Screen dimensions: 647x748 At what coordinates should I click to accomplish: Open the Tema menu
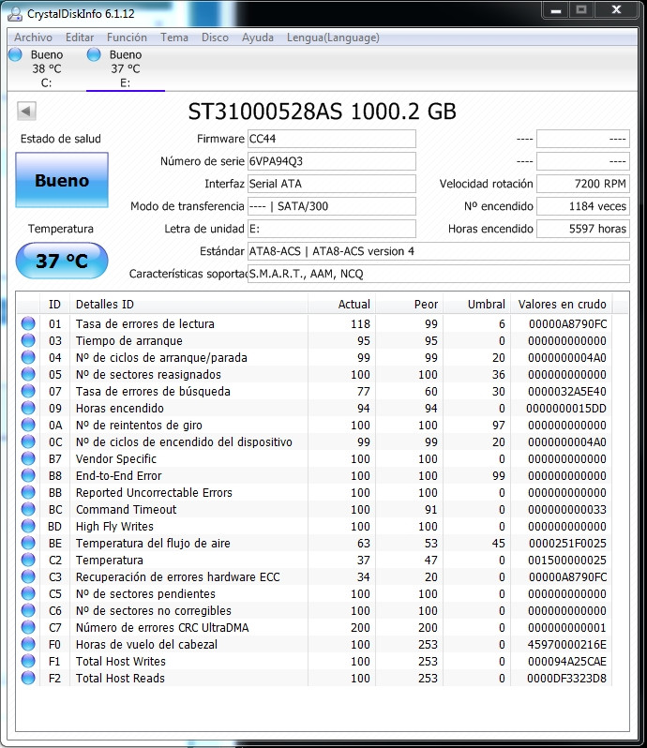click(174, 37)
